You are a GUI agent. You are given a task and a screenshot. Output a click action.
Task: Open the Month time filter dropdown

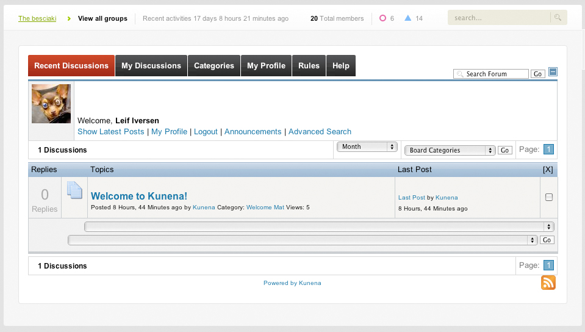coord(367,147)
